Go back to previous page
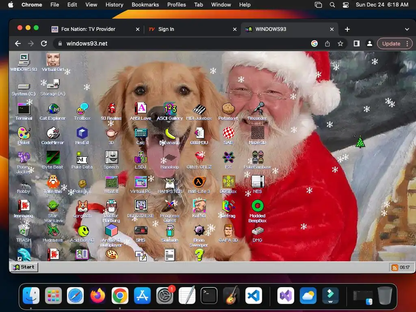 [18, 43]
